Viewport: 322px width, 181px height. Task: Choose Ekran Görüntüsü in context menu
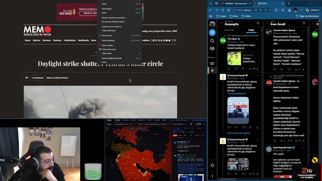coord(120,40)
